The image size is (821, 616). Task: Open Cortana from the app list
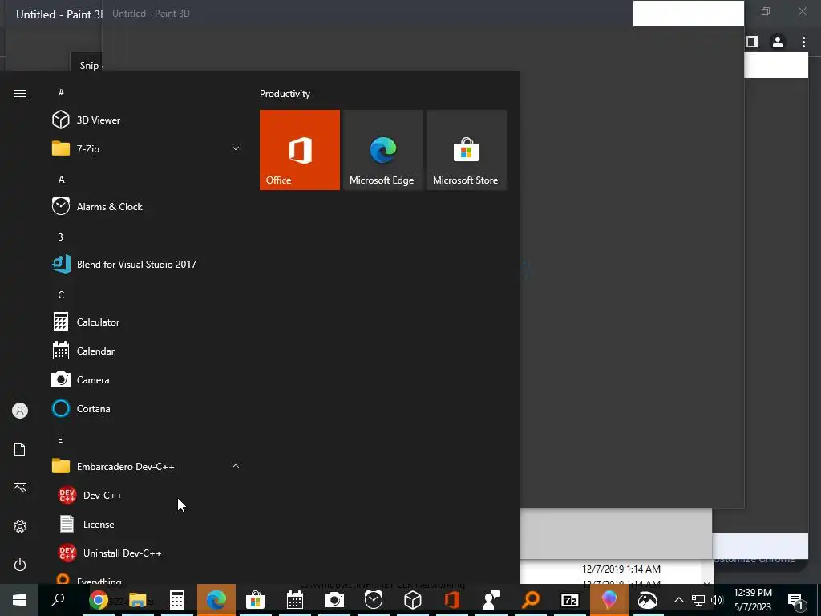pyautogui.click(x=147, y=408)
